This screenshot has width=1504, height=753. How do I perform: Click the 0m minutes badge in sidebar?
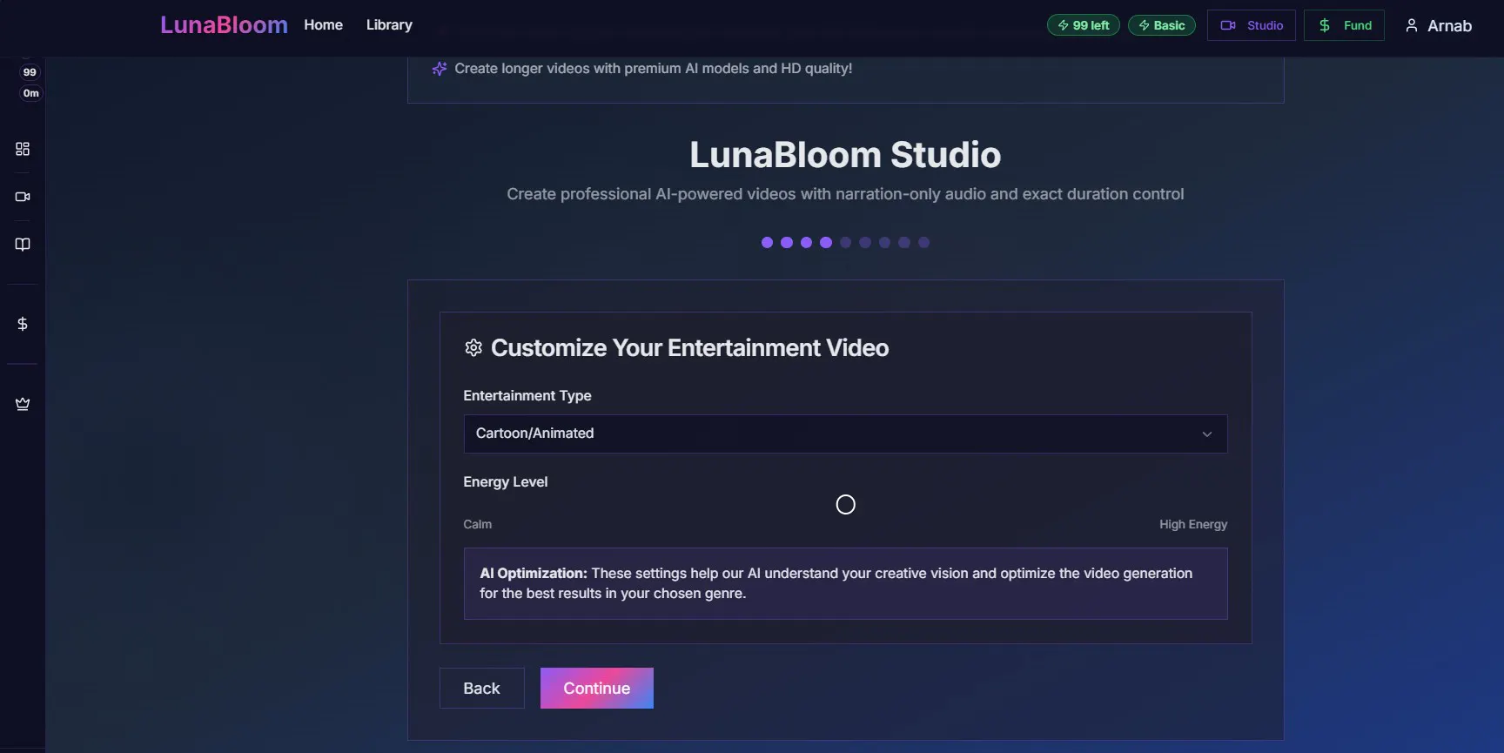(x=30, y=93)
